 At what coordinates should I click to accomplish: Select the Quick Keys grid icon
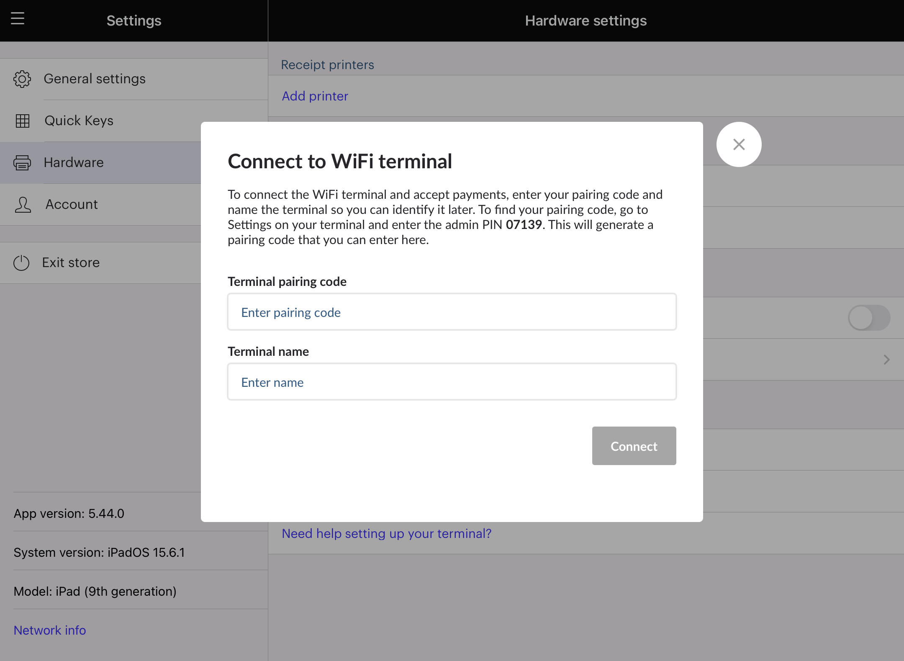tap(22, 121)
